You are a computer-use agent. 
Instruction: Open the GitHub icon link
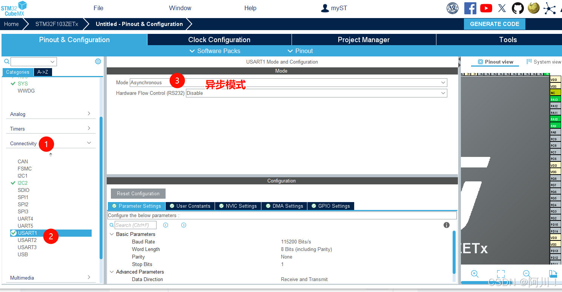coord(518,8)
